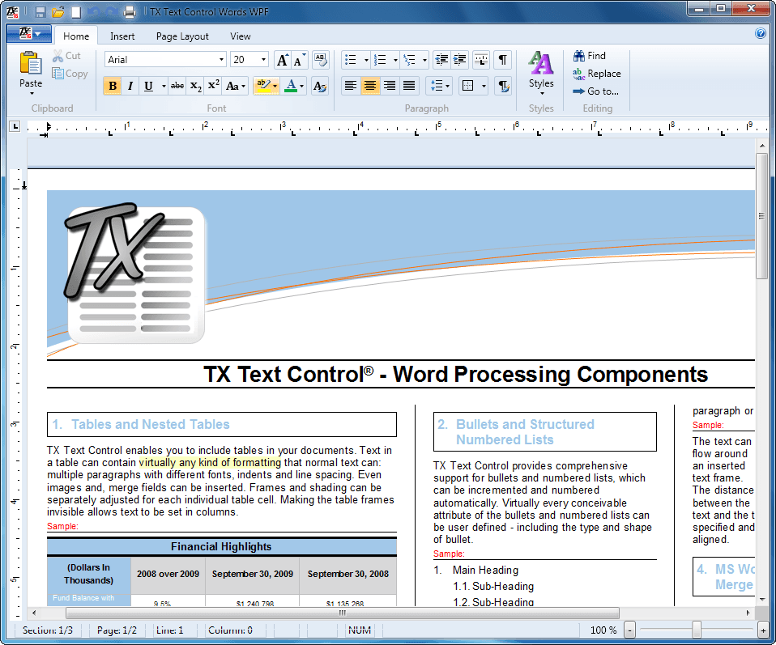Create a new blank document
Screen dimensions: 776x645
click(x=76, y=12)
